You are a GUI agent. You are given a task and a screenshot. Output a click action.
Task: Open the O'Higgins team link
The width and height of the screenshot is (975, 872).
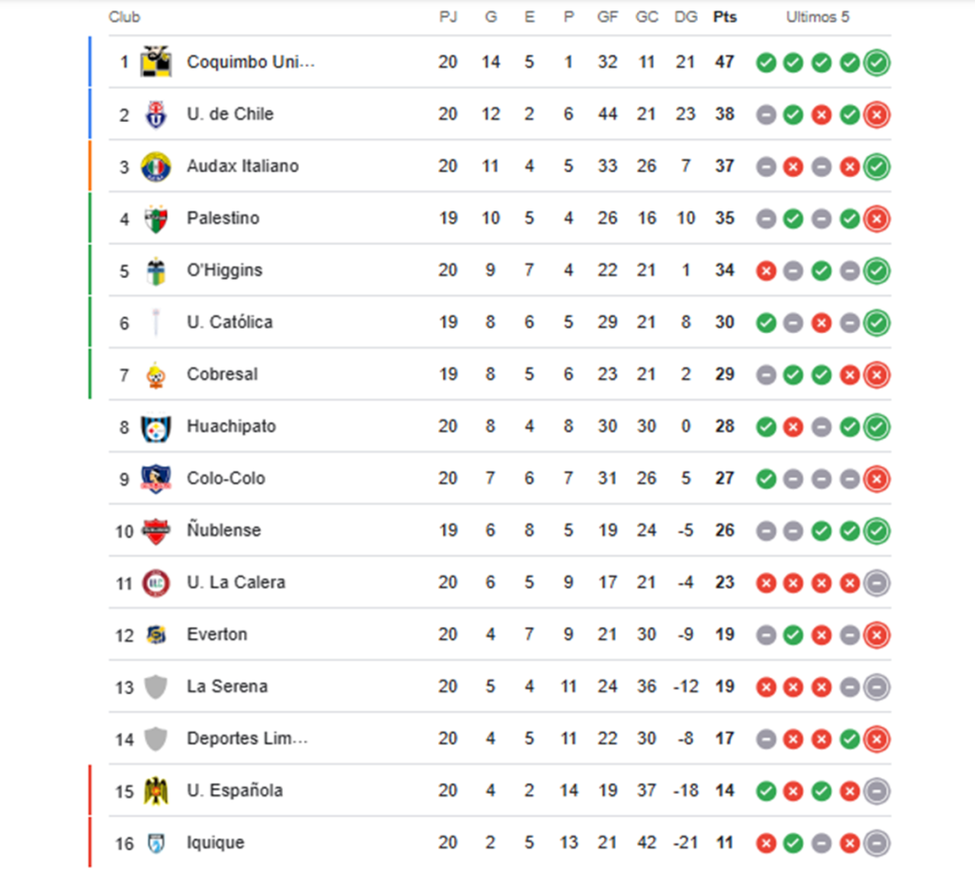225,270
